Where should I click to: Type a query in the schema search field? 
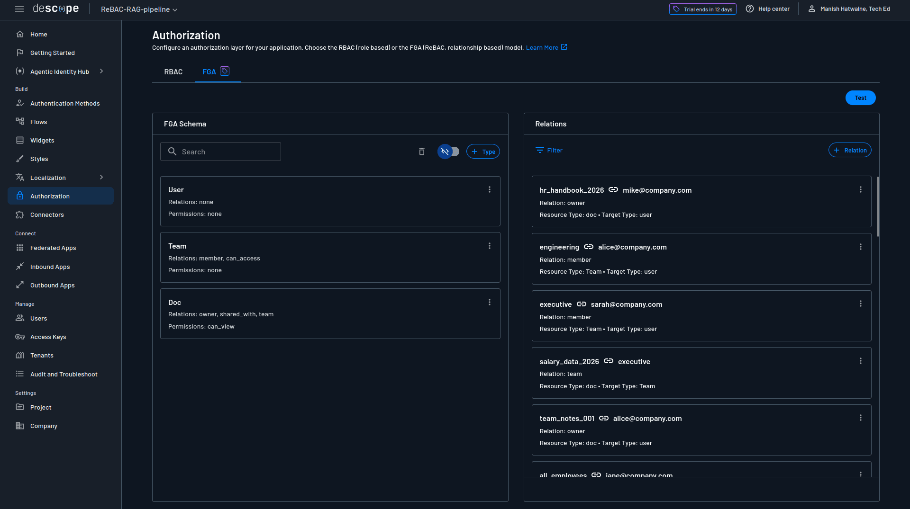[220, 152]
